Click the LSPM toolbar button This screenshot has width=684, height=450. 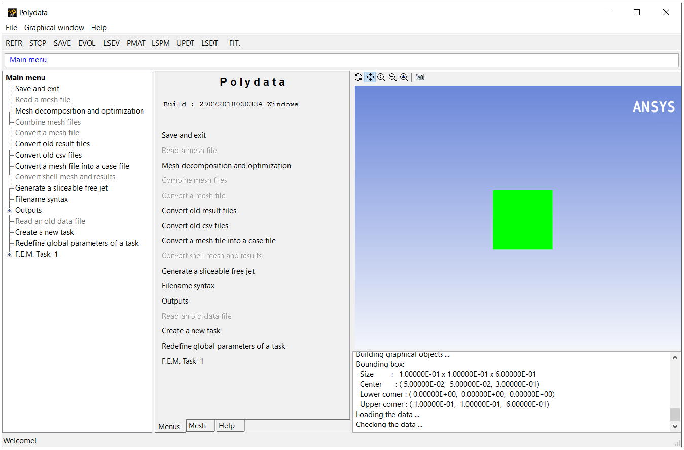161,43
